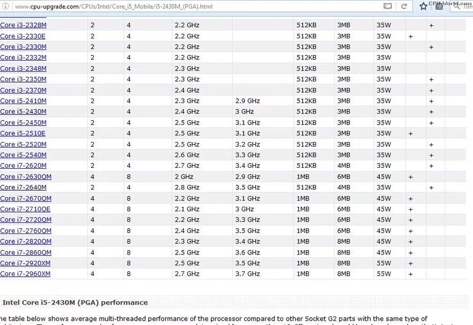The width and height of the screenshot is (473, 325).
Task: Open the Core i3-2348M link
Action: tap(23, 68)
